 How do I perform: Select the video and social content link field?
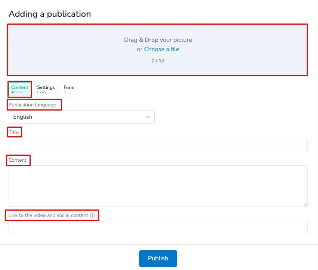point(158,227)
